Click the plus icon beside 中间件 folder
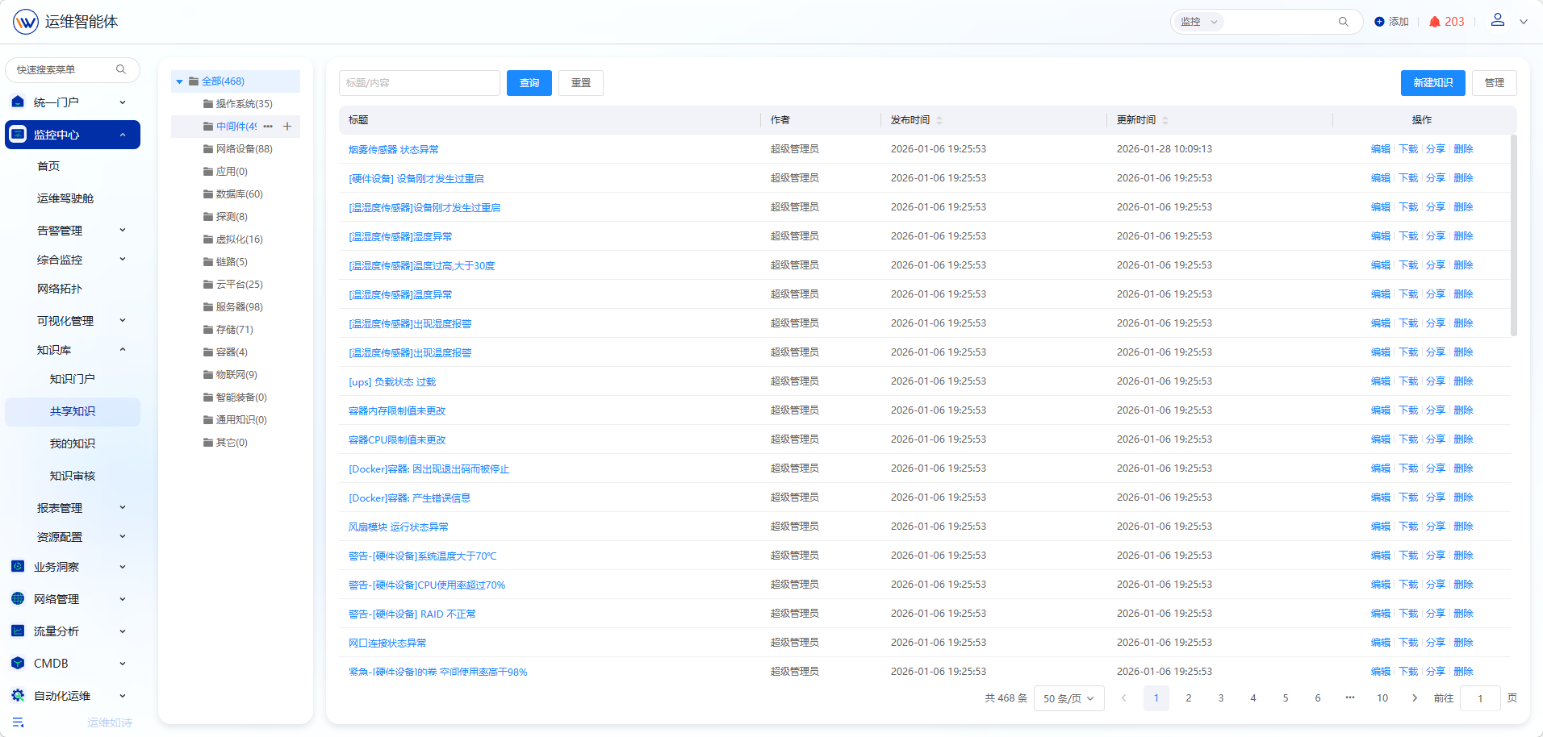The image size is (1543, 737). coord(287,127)
